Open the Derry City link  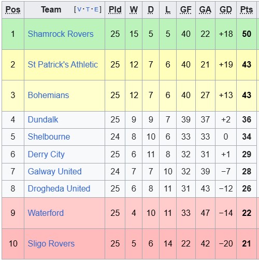coord(46,154)
